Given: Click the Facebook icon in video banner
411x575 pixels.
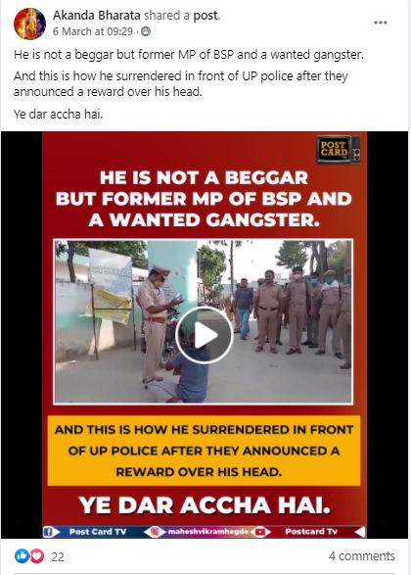Looking at the screenshot, I should coord(48,532).
